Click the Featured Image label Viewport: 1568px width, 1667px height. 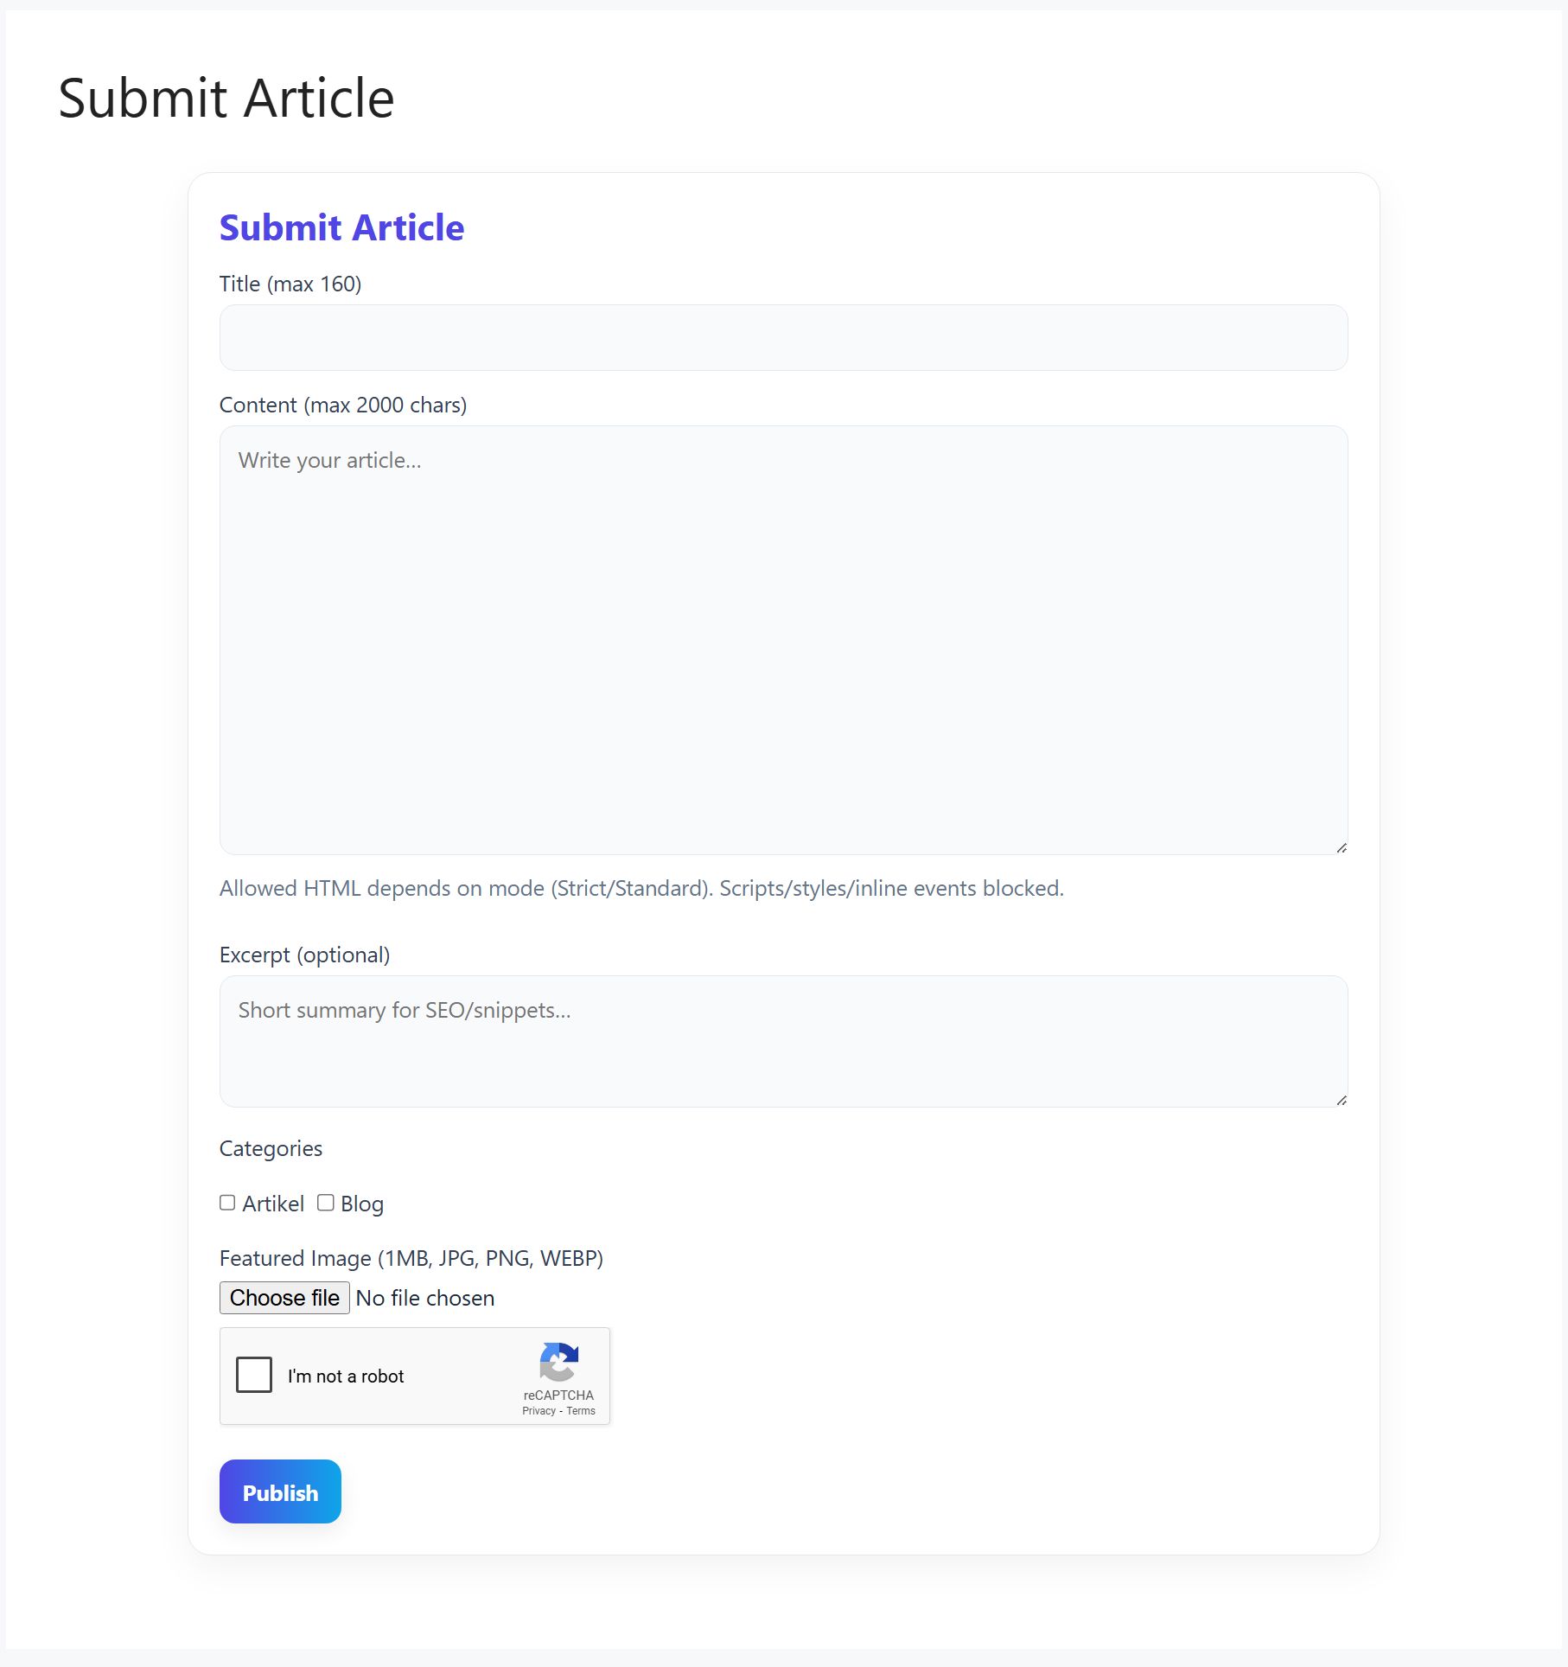pyautogui.click(x=411, y=1258)
